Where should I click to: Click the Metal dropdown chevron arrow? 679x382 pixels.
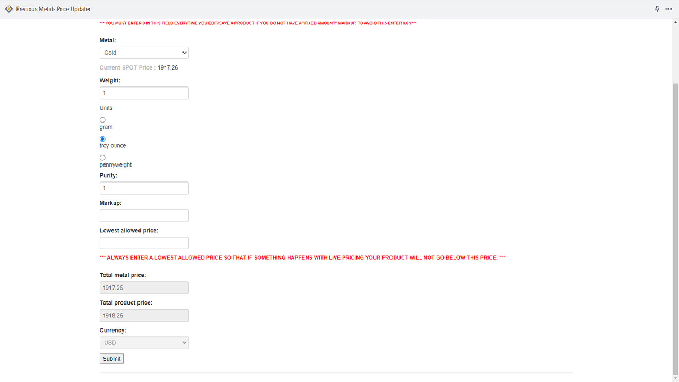(184, 53)
